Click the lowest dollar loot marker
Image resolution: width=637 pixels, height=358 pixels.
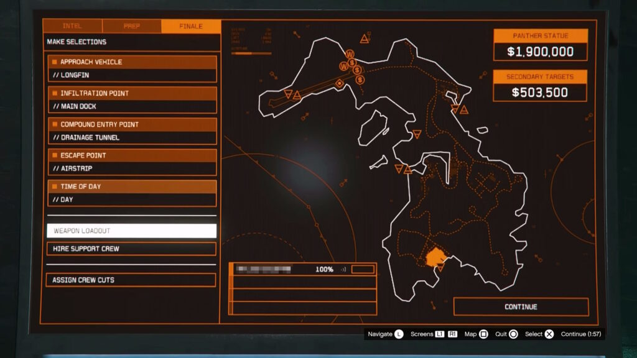360,80
